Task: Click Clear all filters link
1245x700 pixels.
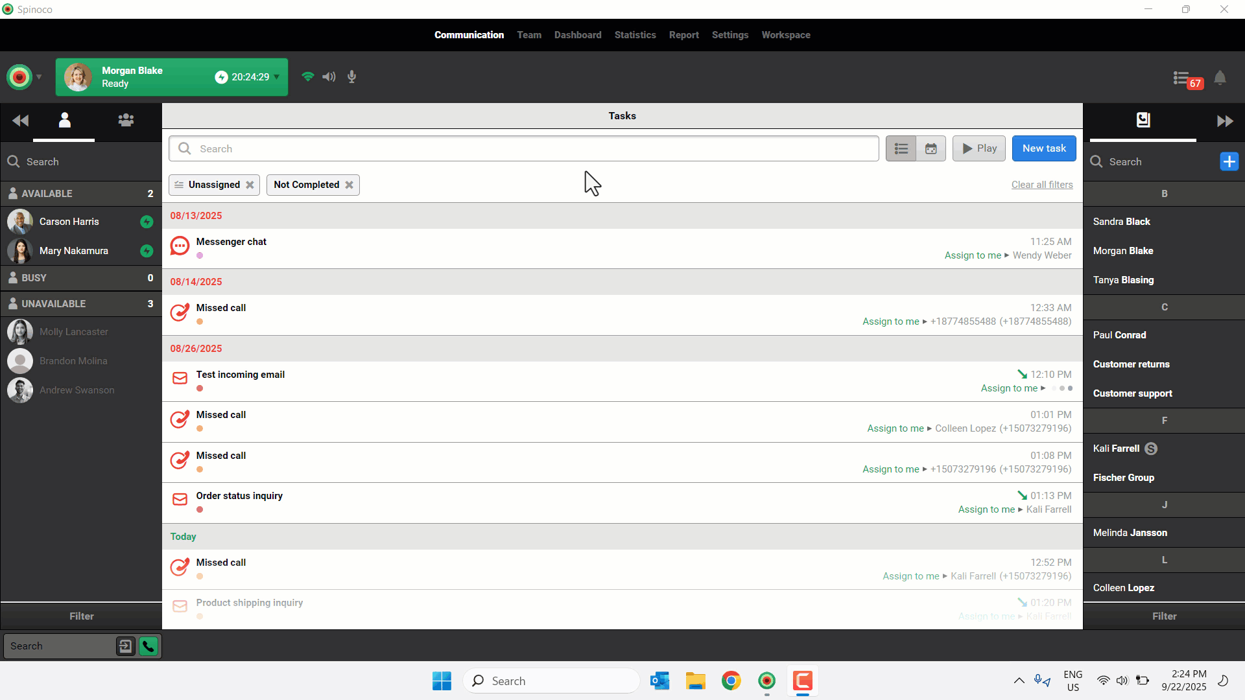Action: click(1041, 185)
